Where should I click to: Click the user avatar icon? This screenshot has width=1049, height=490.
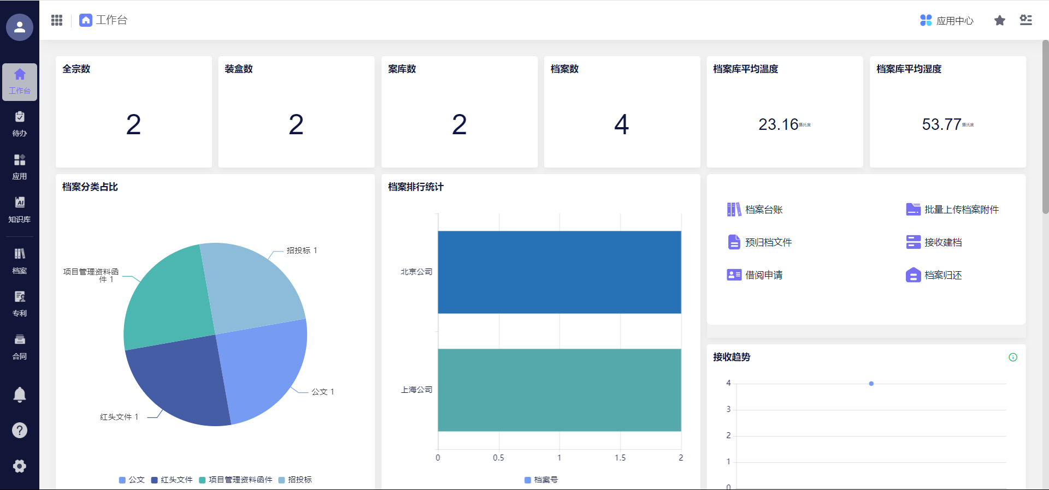20,27
